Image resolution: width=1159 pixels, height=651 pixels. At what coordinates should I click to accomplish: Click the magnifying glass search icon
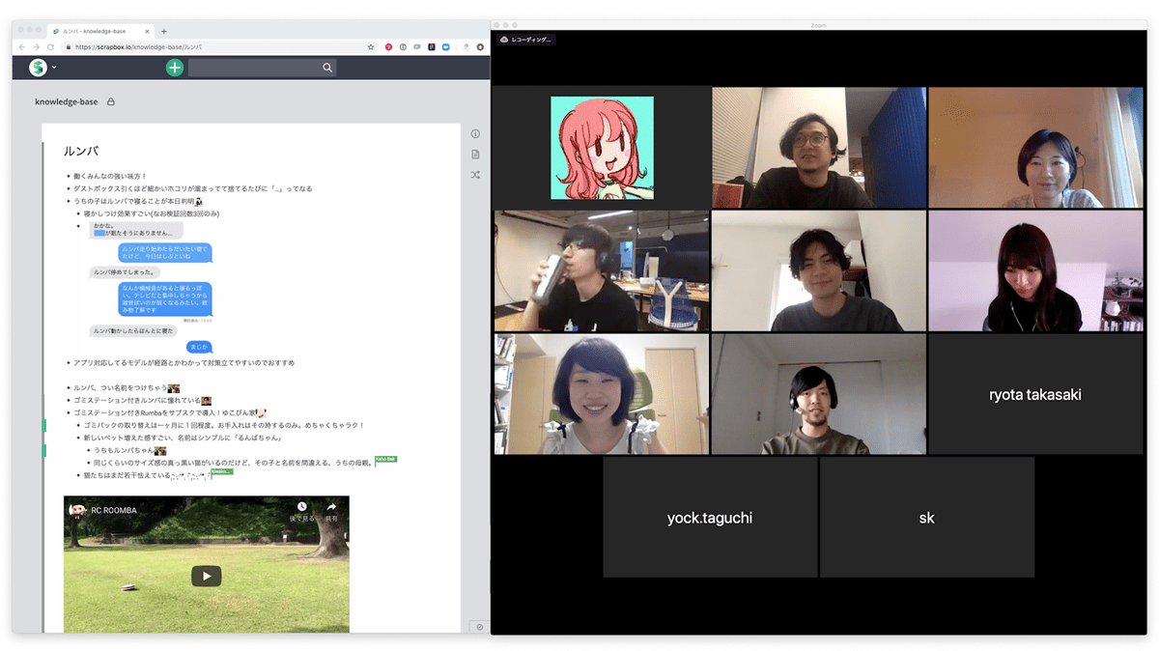pos(327,68)
